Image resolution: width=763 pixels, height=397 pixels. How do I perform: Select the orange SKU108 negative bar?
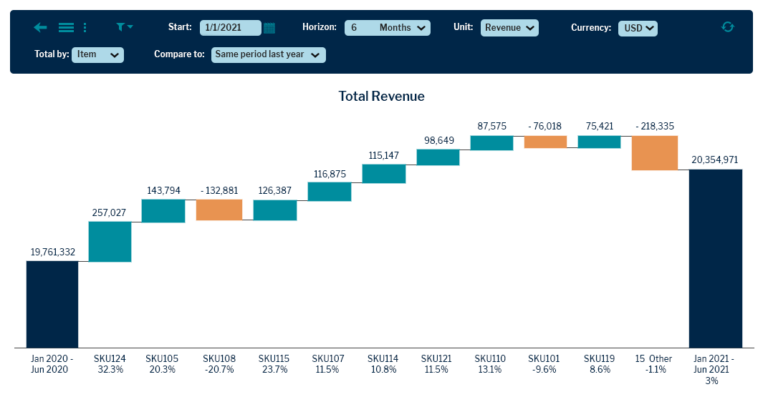click(219, 210)
